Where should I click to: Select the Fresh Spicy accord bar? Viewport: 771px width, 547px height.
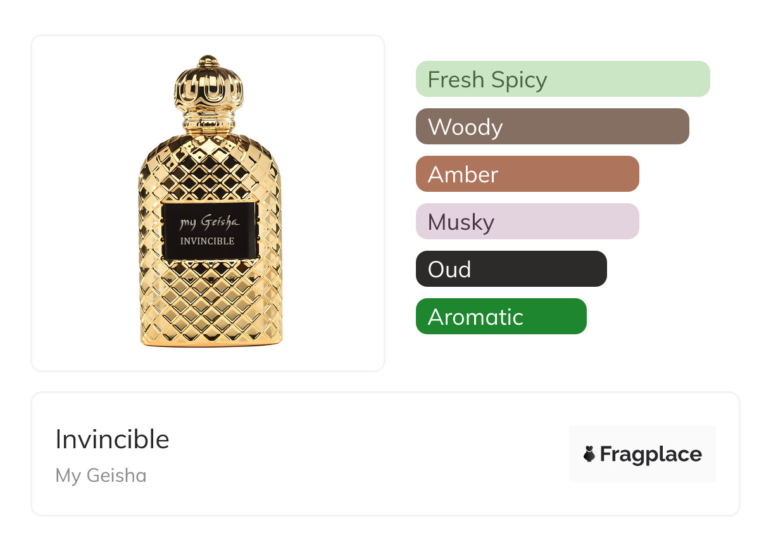(562, 79)
